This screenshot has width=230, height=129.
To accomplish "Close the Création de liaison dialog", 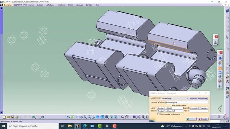I will click(206, 93).
